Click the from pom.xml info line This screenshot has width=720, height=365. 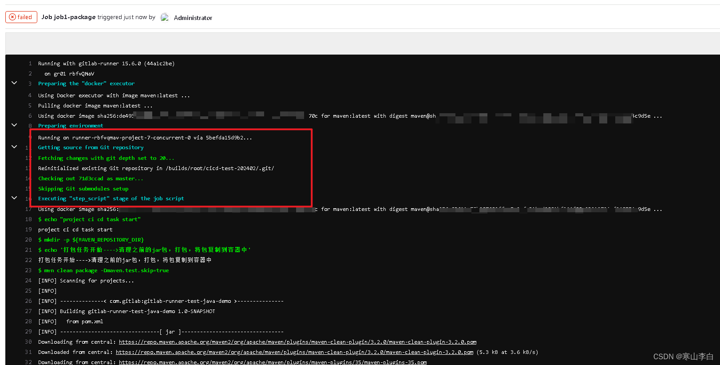[x=71, y=321]
